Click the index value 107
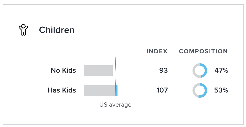The image size is (246, 127). (162, 90)
